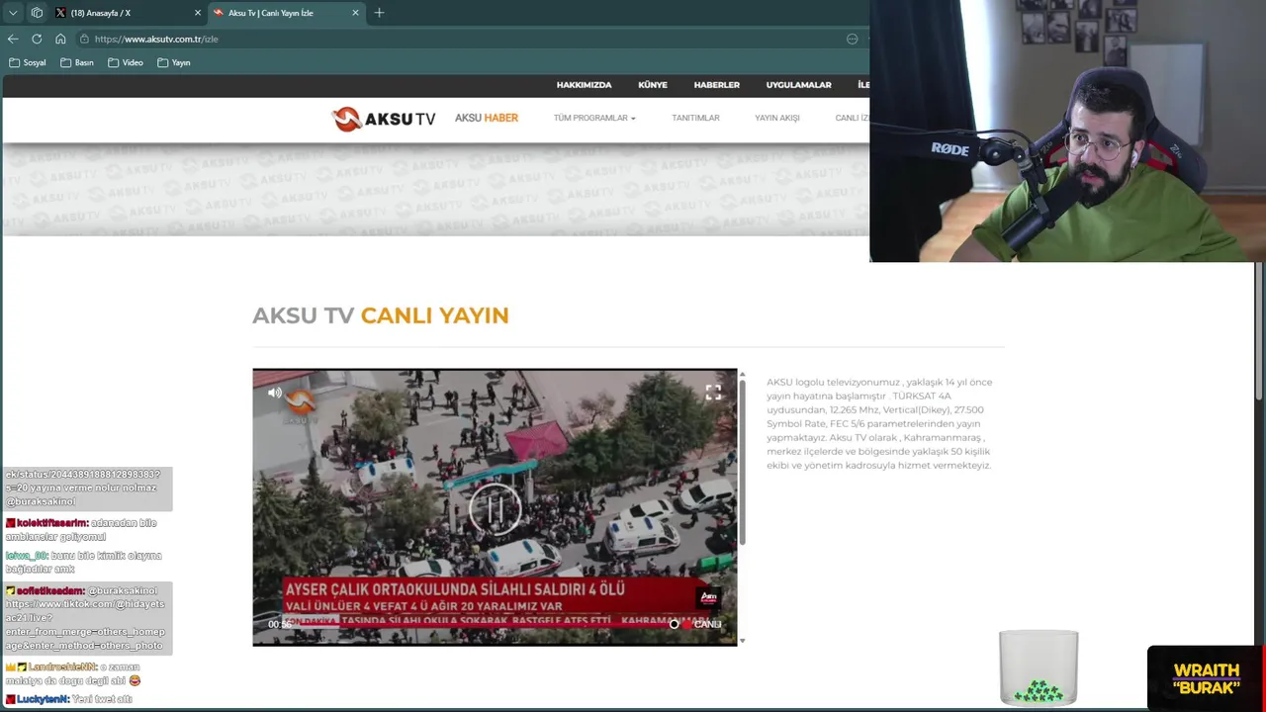Click the video elapsed time 00:56
The image size is (1266, 712).
(x=280, y=624)
